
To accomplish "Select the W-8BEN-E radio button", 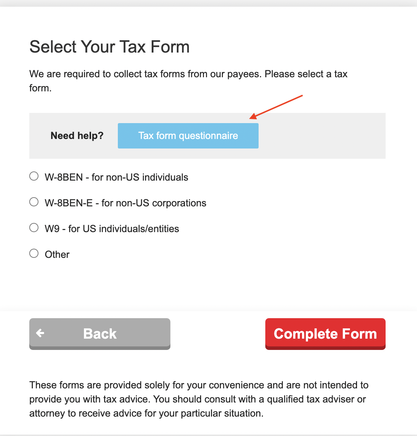I will 34,202.
